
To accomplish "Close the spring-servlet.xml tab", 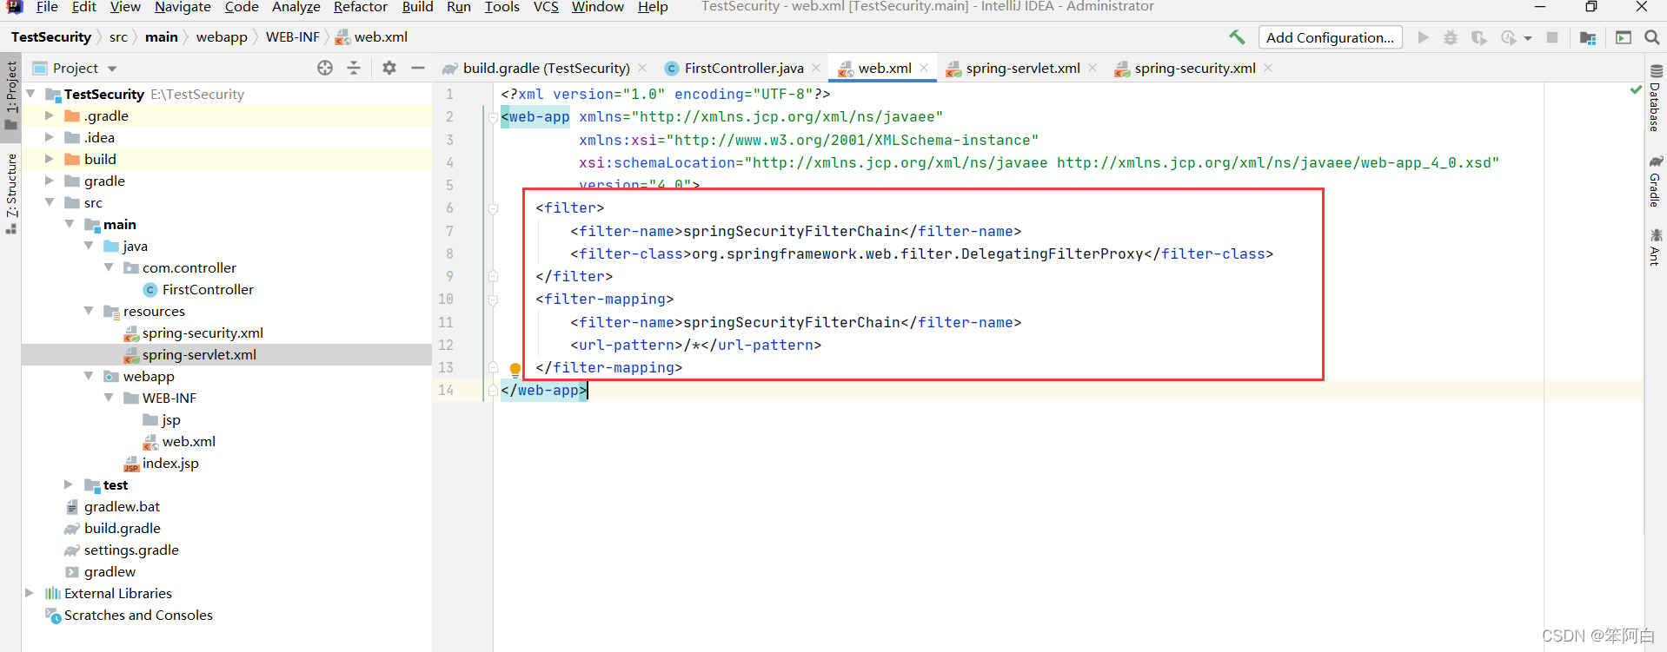I will click(x=1093, y=68).
